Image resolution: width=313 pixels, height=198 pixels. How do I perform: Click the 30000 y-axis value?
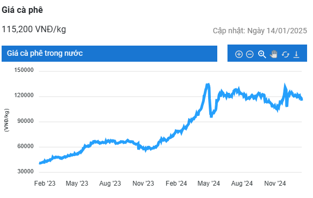point(25,172)
